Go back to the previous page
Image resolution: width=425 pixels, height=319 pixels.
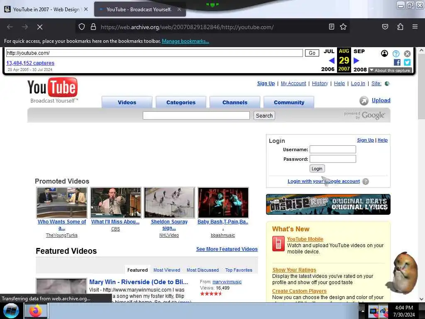coord(10,27)
